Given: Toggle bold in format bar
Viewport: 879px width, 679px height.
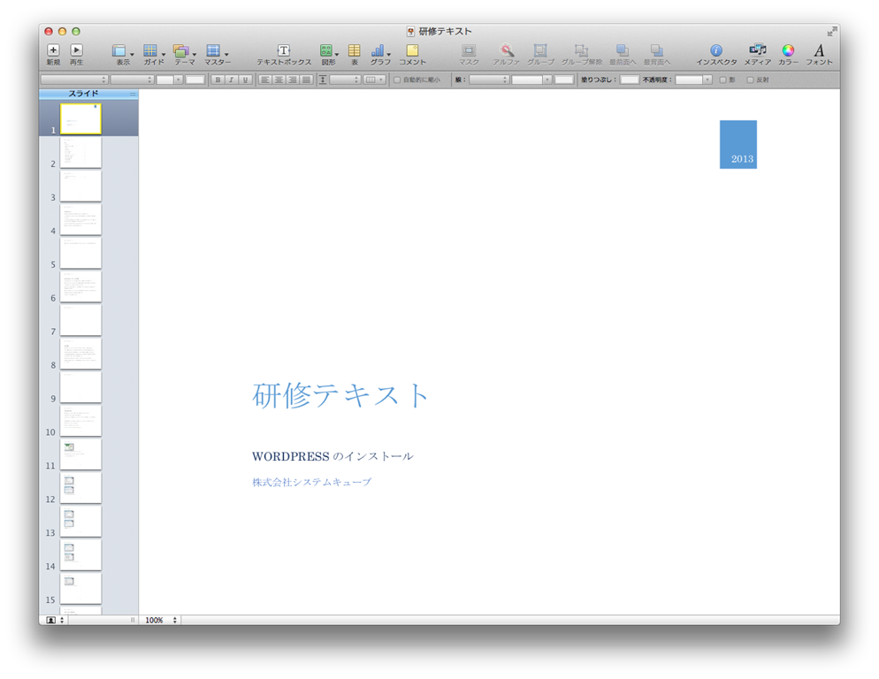Looking at the screenshot, I should click(x=218, y=80).
